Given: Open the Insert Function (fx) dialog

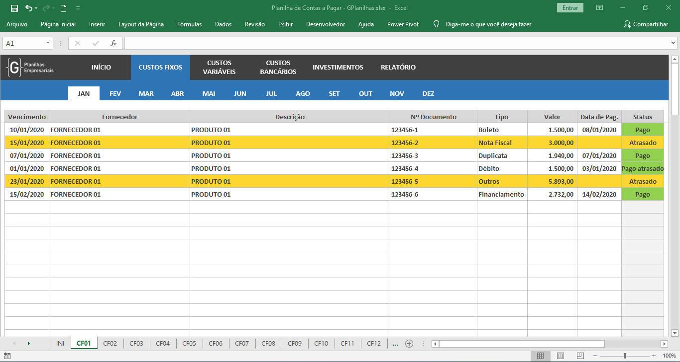Looking at the screenshot, I should tap(113, 43).
